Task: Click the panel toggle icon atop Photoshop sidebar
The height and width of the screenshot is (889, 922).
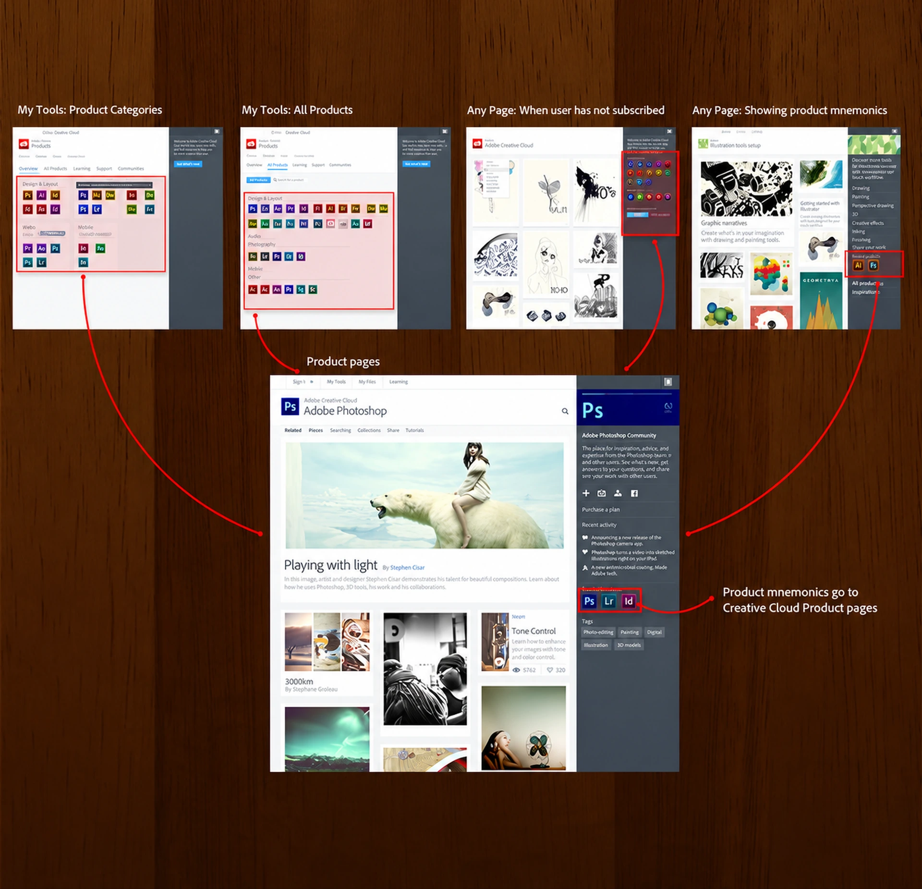Action: tap(668, 382)
